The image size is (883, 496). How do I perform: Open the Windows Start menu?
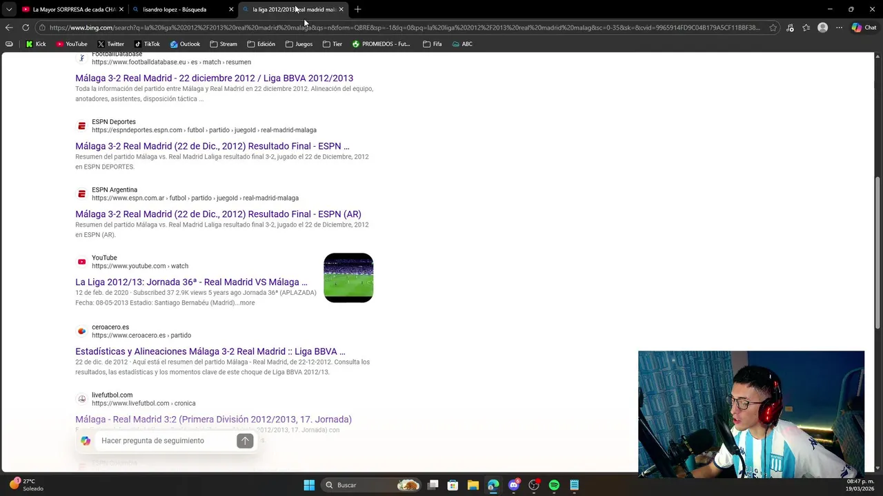309,485
